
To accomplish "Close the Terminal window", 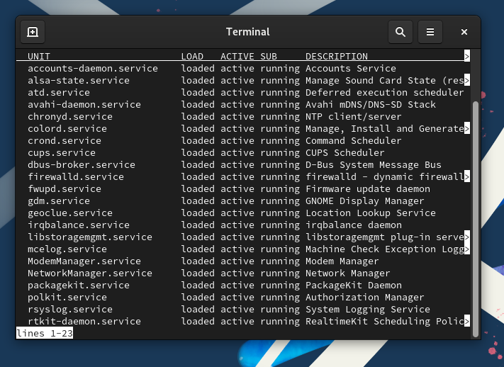I will point(464,32).
